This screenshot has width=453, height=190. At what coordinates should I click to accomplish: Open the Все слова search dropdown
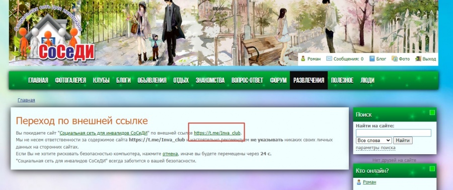373,141
